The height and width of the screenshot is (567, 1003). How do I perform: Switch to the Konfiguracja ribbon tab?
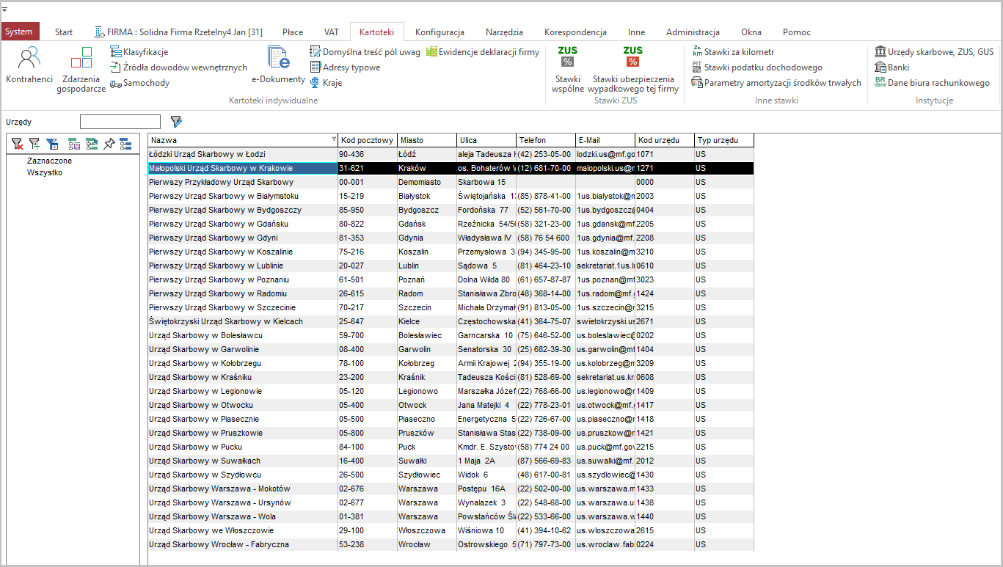point(440,32)
